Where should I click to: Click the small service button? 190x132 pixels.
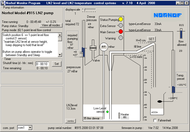pyautogui.click(x=70, y=121)
